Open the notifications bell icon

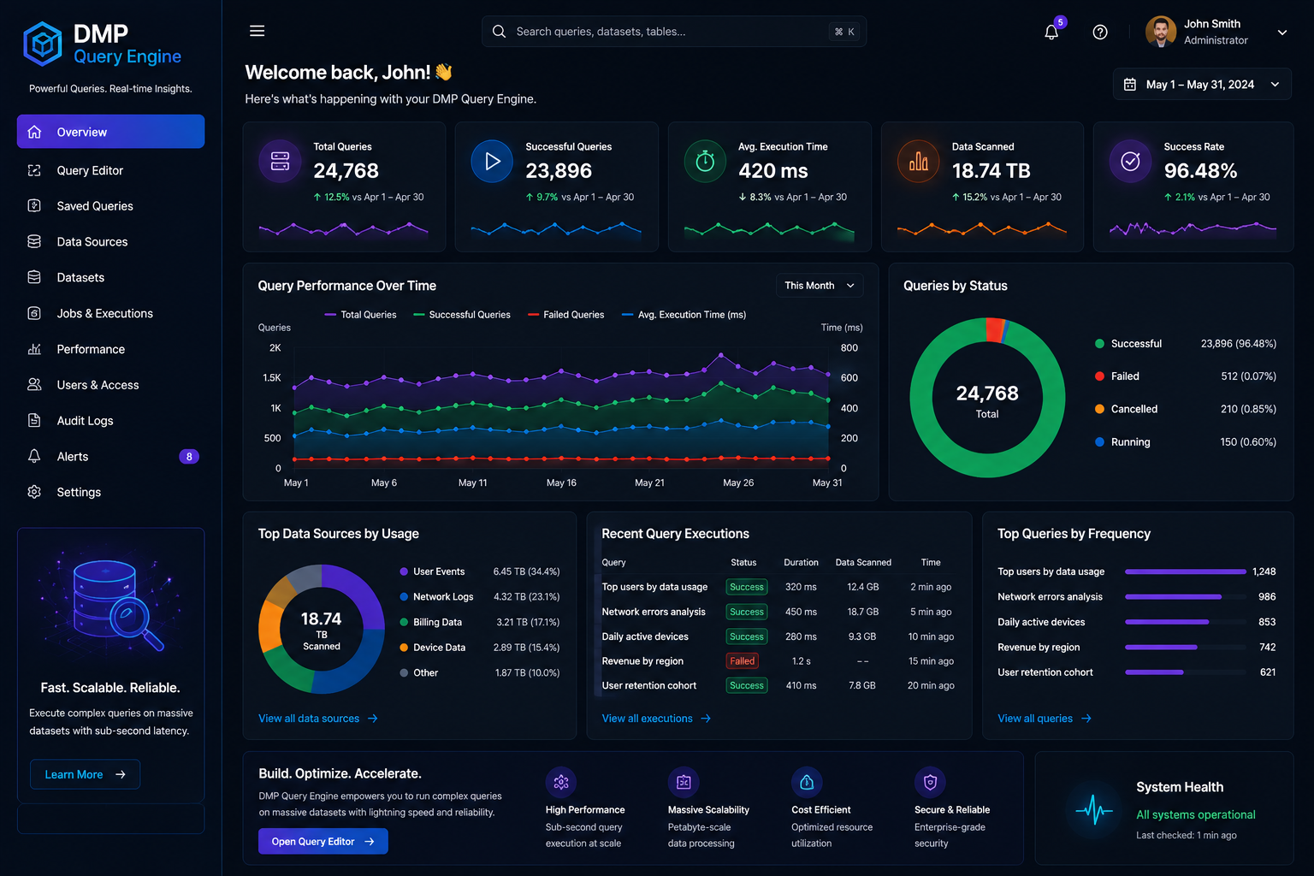coord(1051,33)
